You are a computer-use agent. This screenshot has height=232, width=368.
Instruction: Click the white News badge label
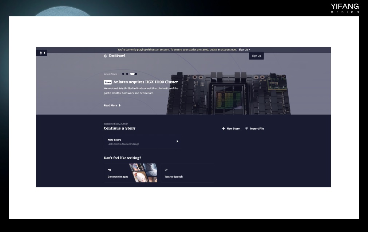108,82
